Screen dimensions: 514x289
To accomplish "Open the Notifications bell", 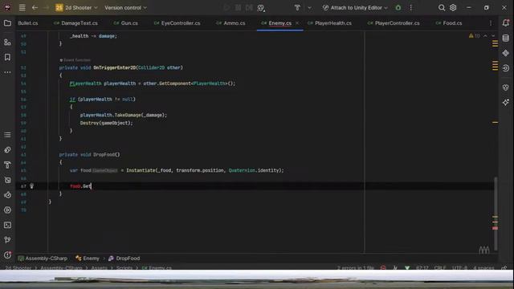I will 506,22.
